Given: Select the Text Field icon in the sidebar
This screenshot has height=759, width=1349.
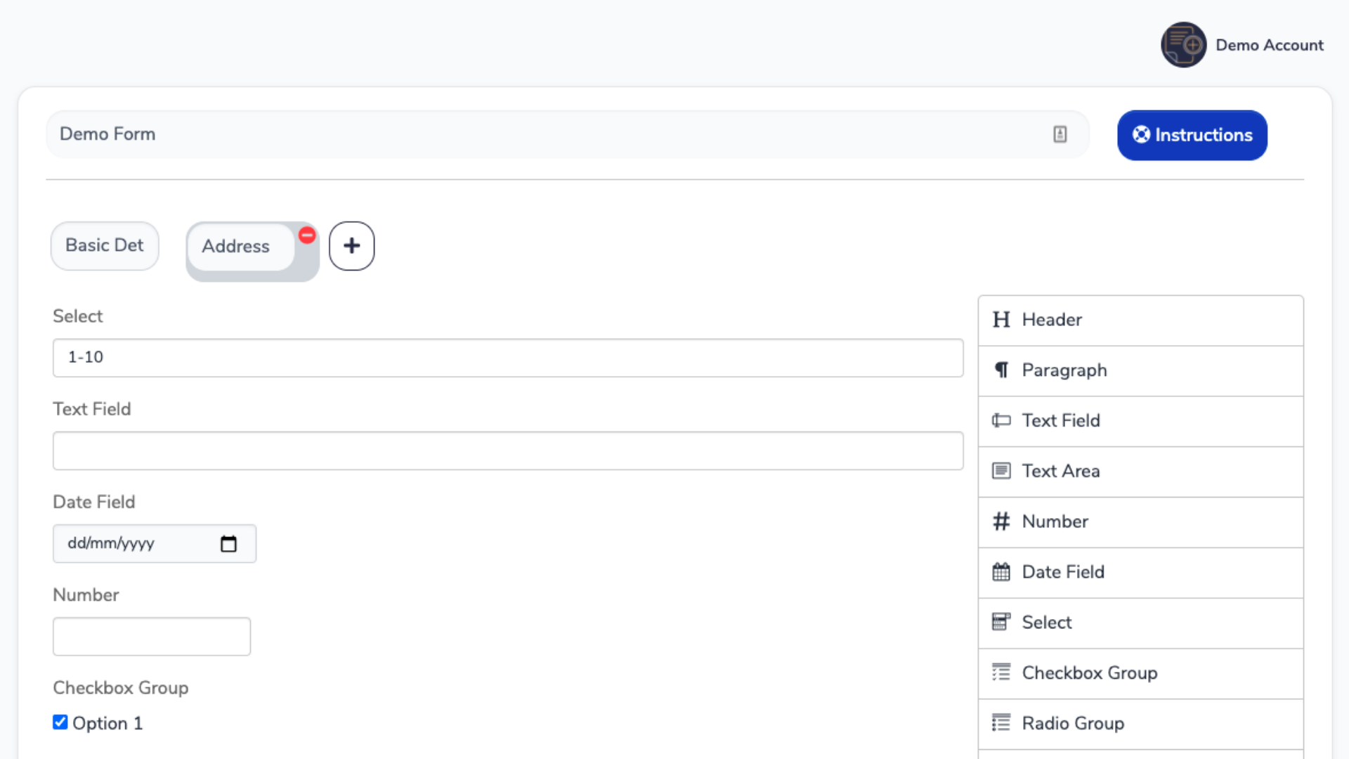Looking at the screenshot, I should 1001,420.
